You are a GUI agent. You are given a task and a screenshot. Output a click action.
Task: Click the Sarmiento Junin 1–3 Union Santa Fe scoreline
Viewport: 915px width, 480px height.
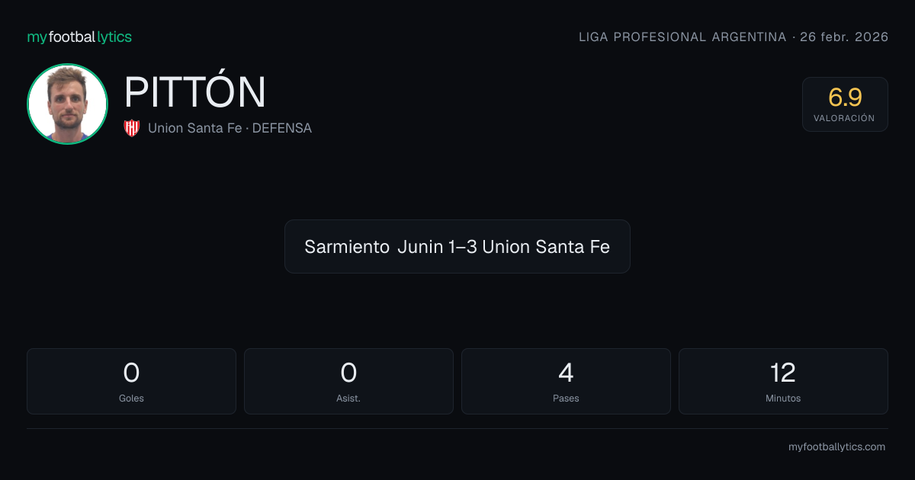pos(457,247)
